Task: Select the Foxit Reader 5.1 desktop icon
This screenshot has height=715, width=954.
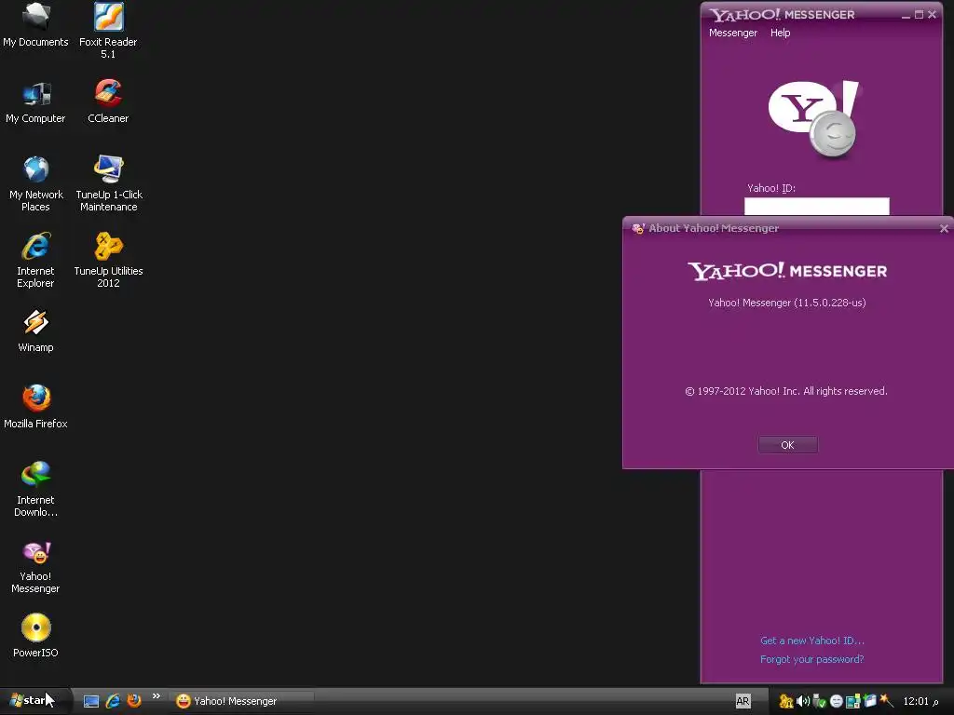Action: [x=108, y=31]
